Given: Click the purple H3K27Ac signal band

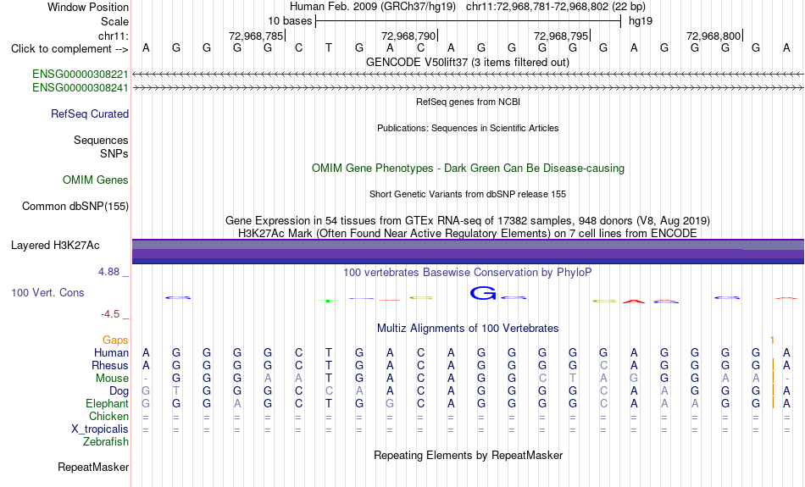Looking at the screenshot, I should [469, 252].
